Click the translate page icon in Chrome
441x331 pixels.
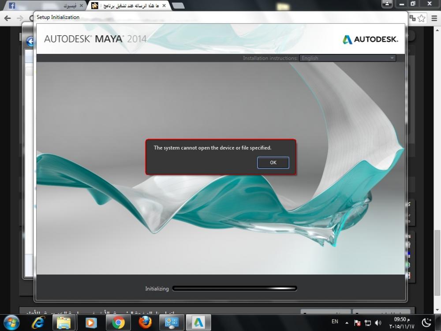tap(413, 18)
